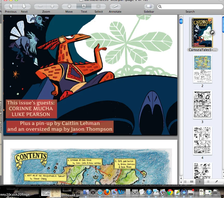Click "LUKE PEARSON" text on cover
Viewport: 224px width, 198px height.
coord(31,114)
